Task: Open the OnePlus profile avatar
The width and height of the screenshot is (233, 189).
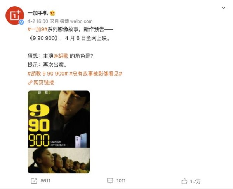Action: click(x=15, y=15)
